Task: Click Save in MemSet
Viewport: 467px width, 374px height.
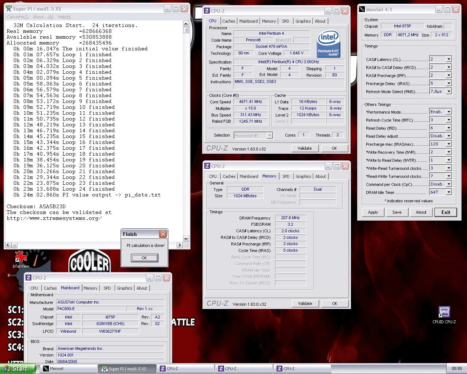Action: coord(397,212)
